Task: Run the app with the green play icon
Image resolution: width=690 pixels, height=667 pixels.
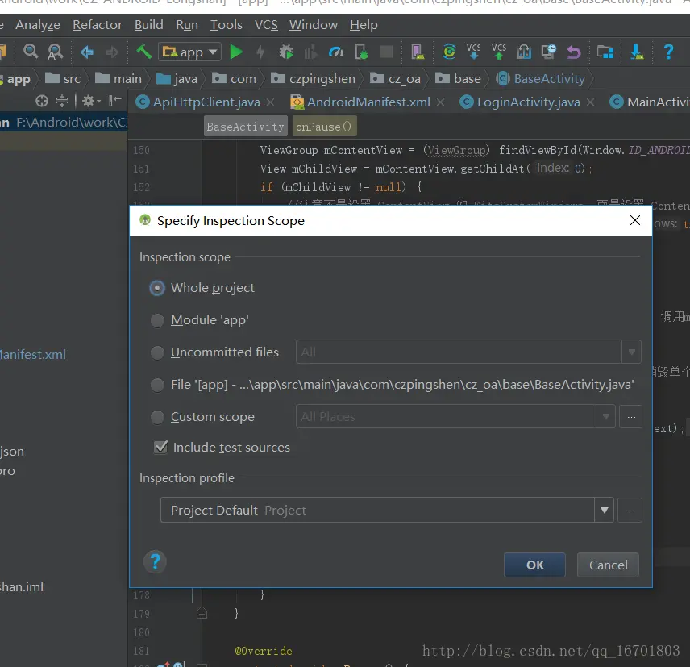Action: (x=236, y=52)
